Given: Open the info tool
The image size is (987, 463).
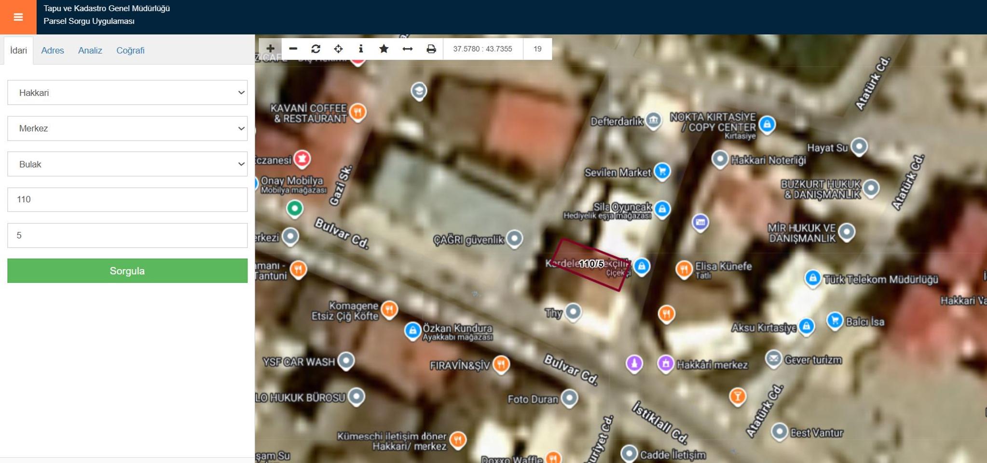Looking at the screenshot, I should (361, 49).
